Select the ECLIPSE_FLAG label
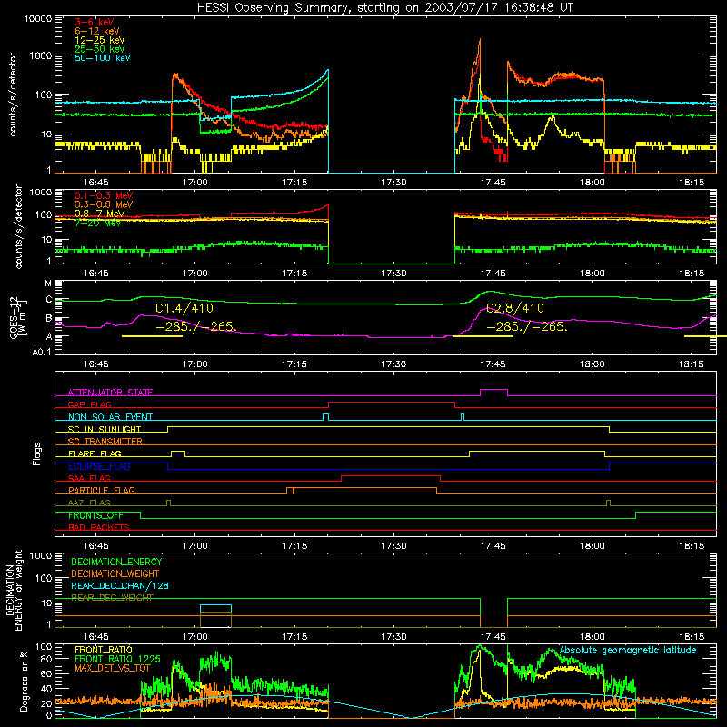The width and height of the screenshot is (727, 727). 99,466
